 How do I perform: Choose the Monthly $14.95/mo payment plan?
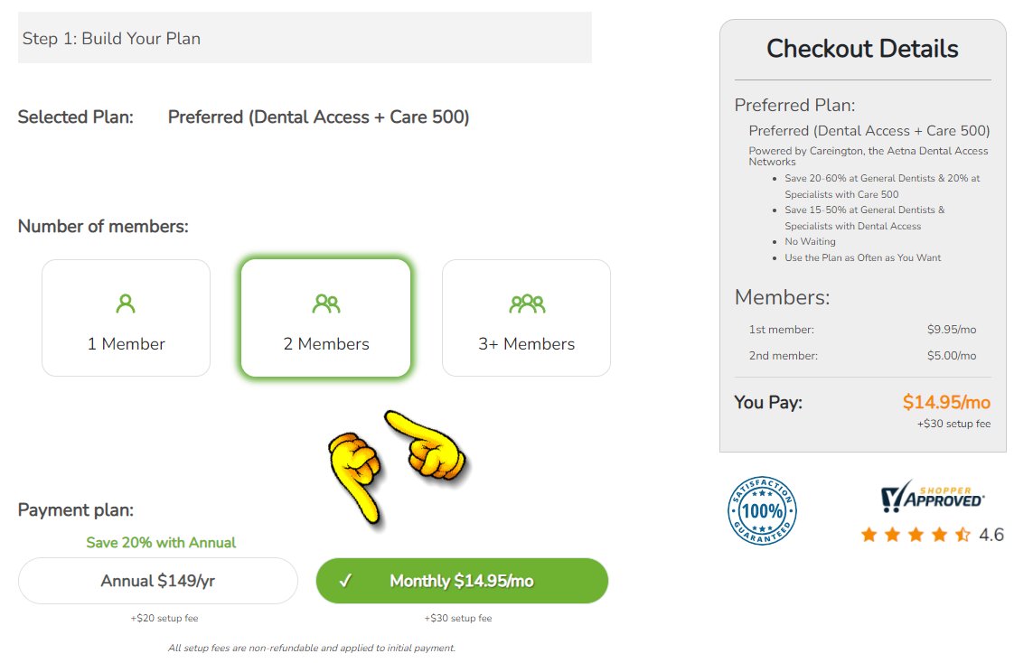(462, 581)
